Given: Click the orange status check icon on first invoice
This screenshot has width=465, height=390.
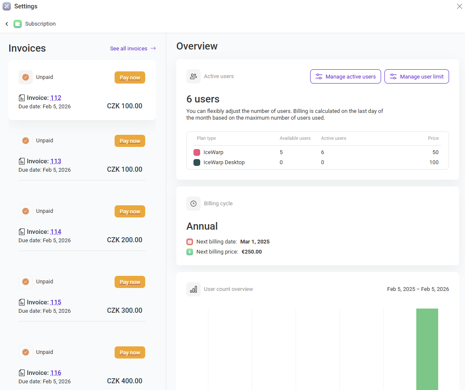Looking at the screenshot, I should coord(26,77).
